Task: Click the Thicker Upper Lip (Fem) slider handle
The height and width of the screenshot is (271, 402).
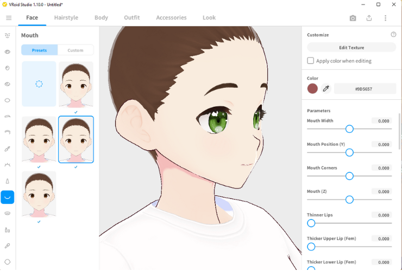Action: [x=311, y=247]
